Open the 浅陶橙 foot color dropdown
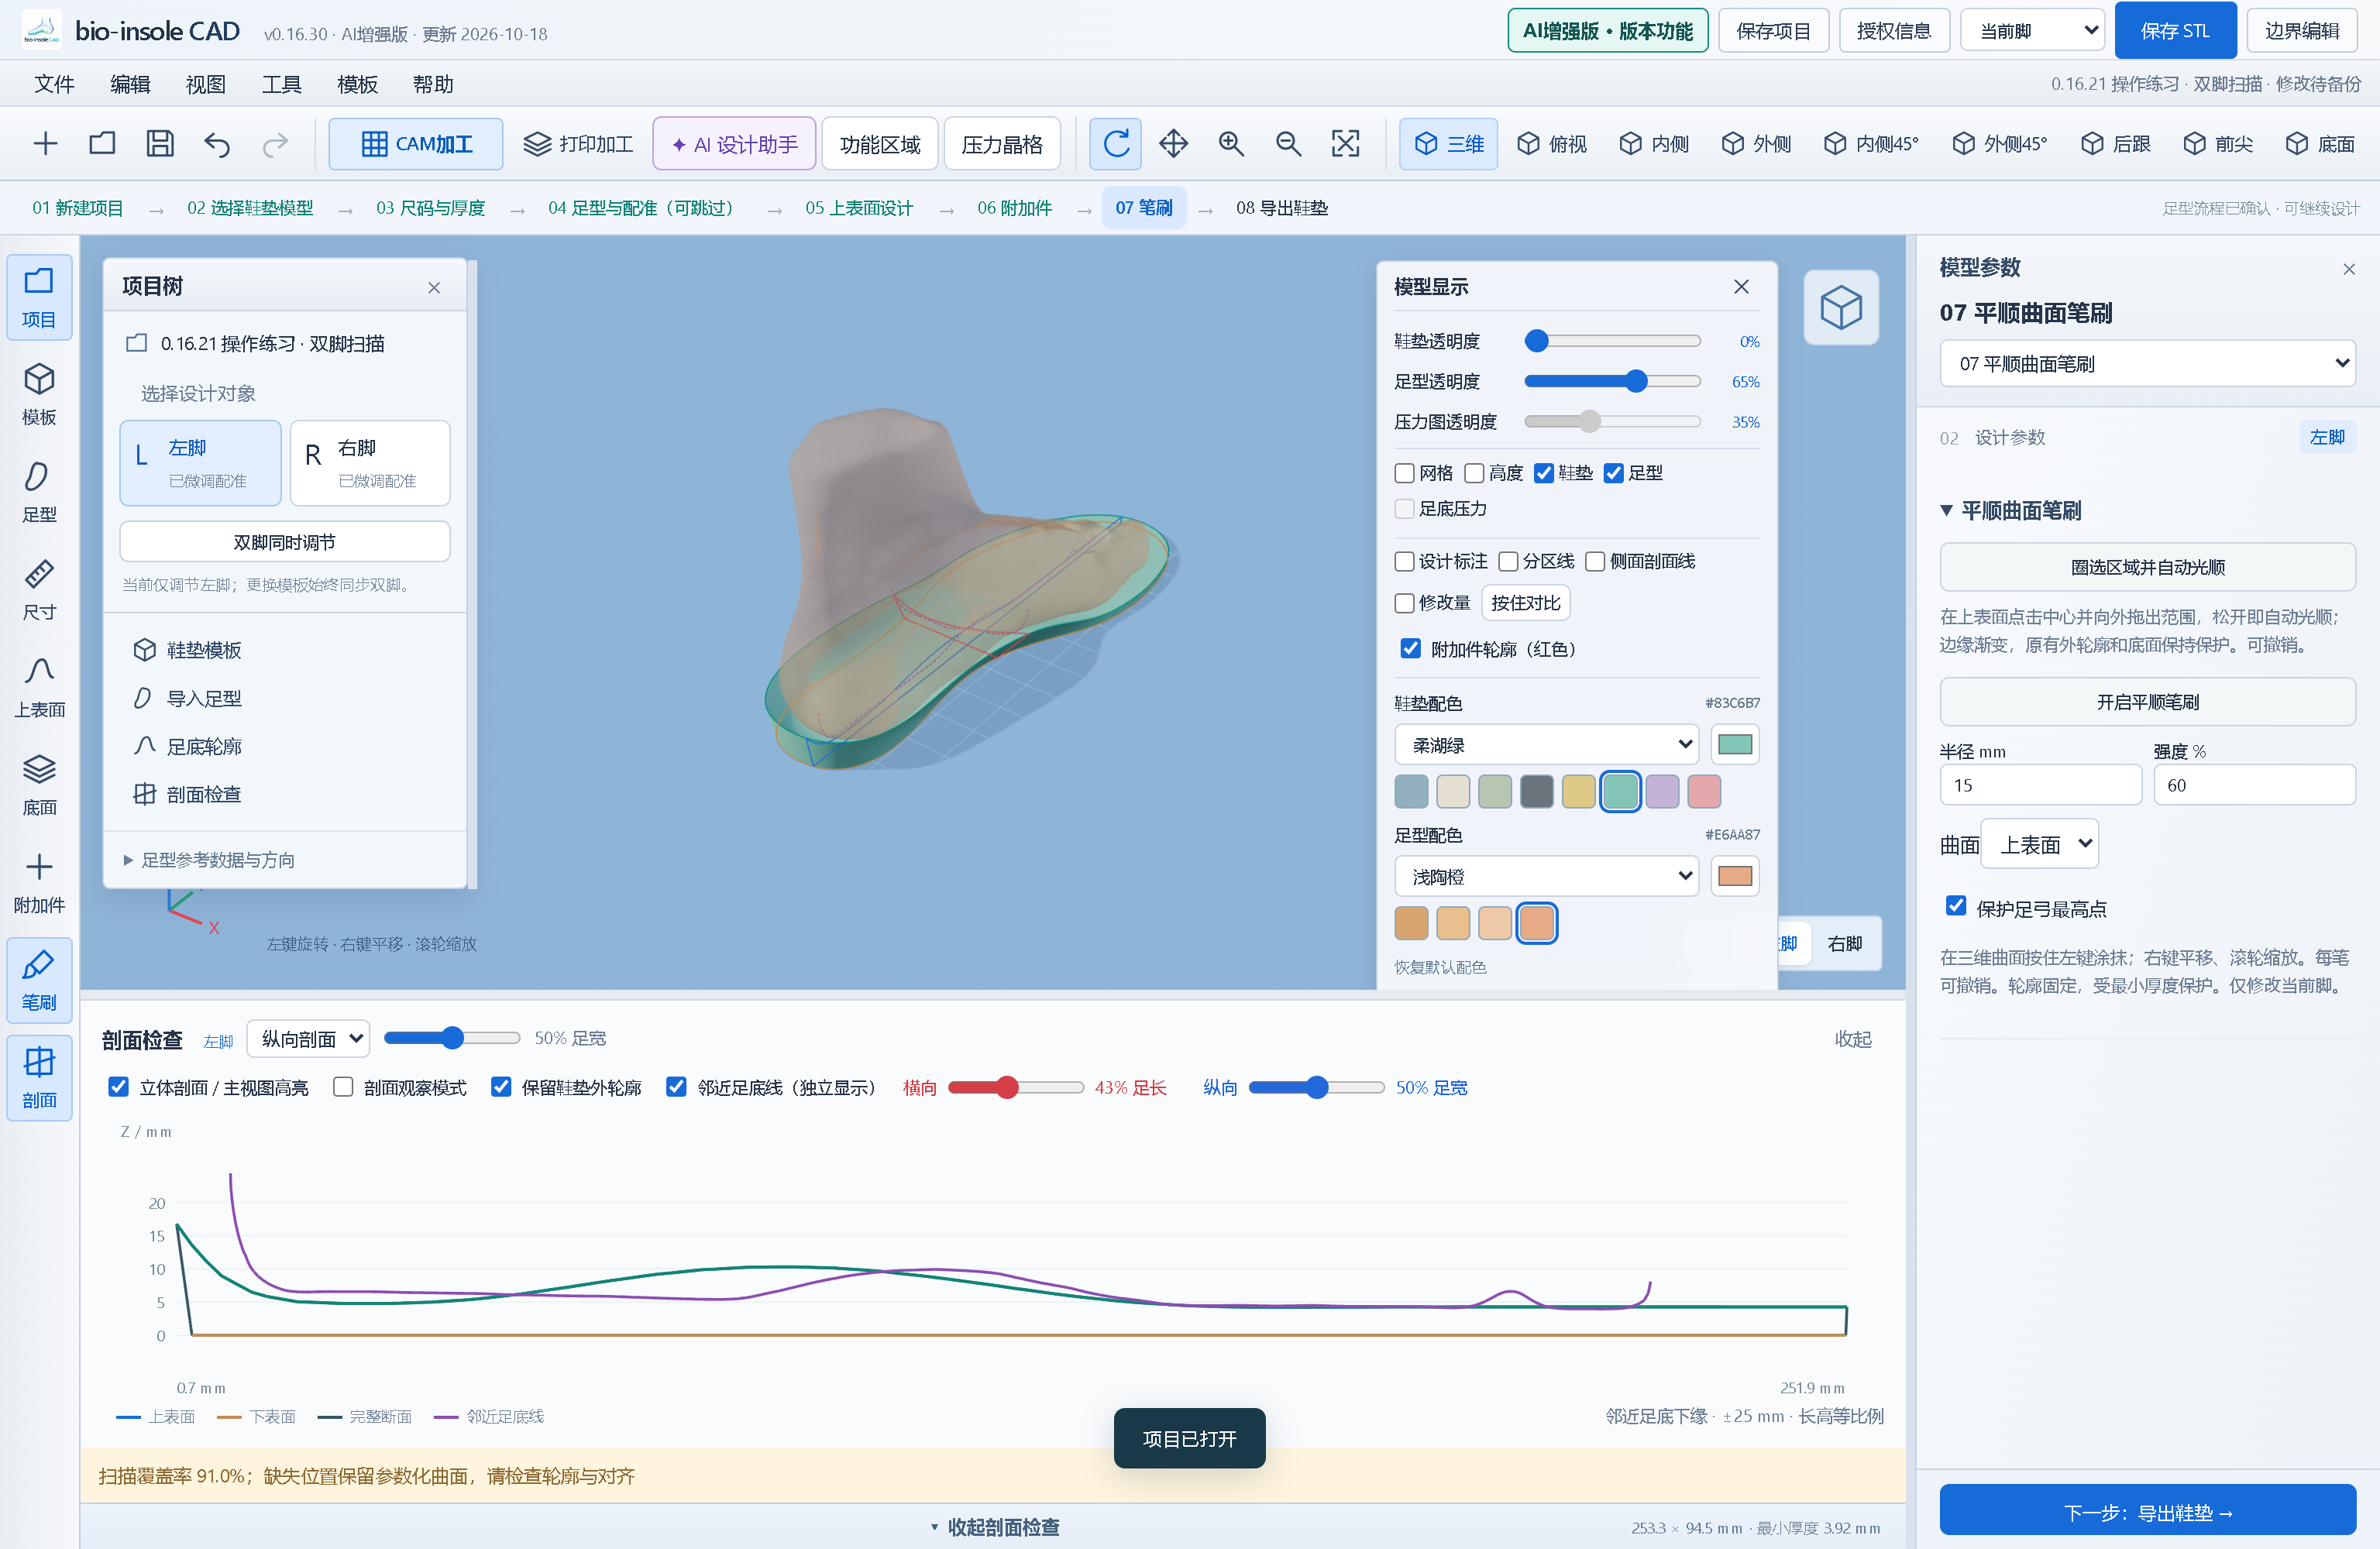This screenshot has width=2380, height=1549. pyautogui.click(x=1546, y=876)
